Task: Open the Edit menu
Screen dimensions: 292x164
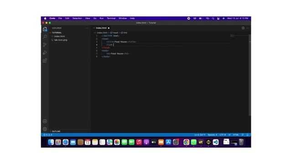Action: coord(67,18)
